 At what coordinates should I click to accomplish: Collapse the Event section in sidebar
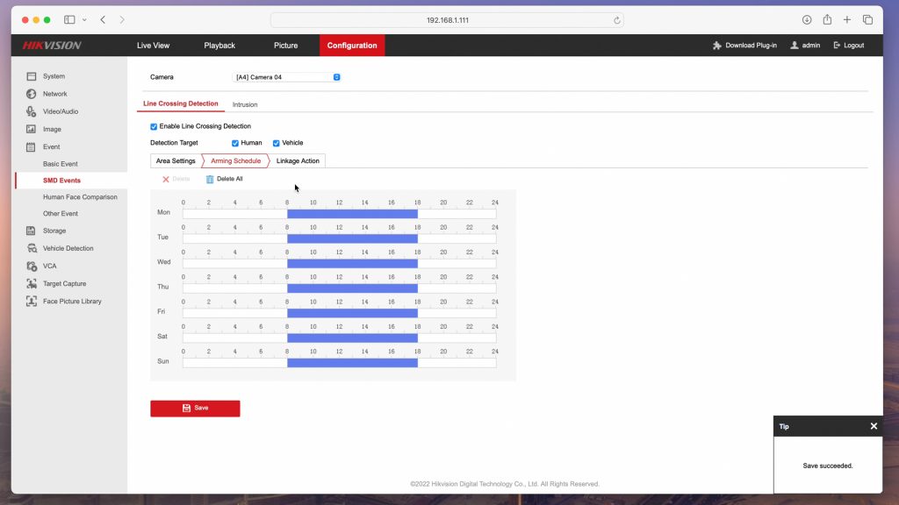pyautogui.click(x=51, y=146)
